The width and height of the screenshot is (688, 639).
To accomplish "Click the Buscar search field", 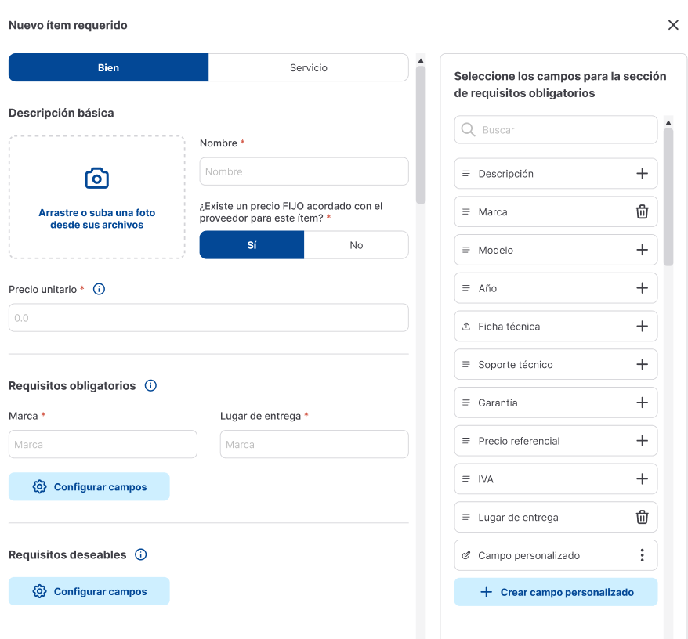I will tap(564, 130).
